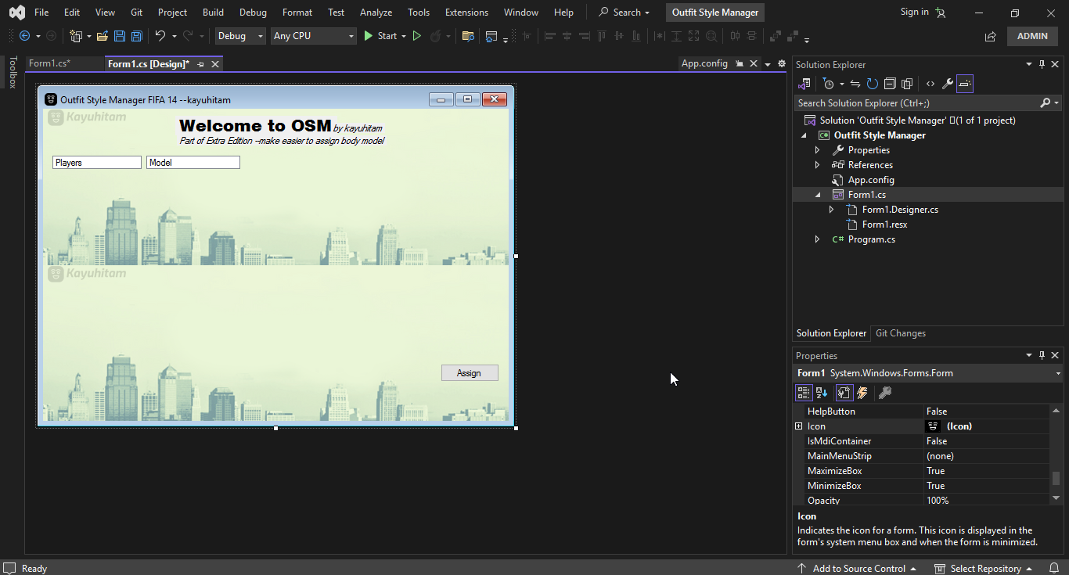Expand Form1.Designer.cs node
Image resolution: width=1069 pixels, height=575 pixels.
click(832, 210)
